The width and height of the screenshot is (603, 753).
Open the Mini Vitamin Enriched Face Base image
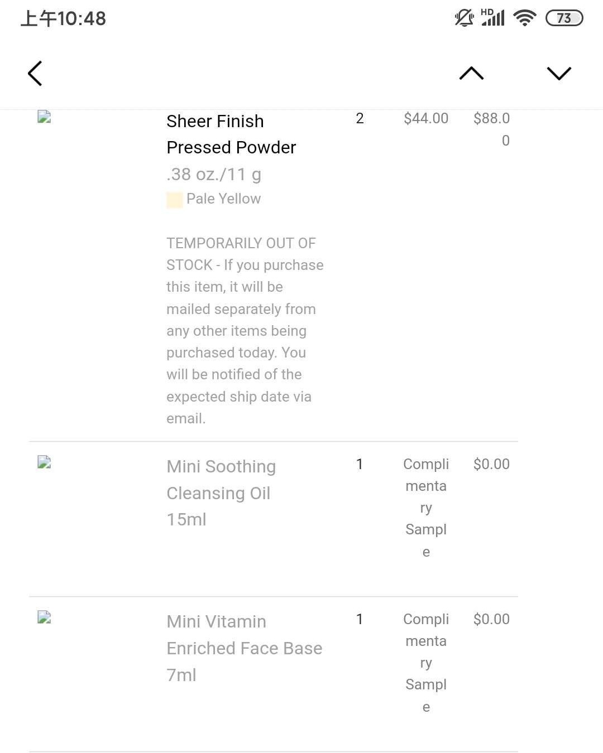44,617
